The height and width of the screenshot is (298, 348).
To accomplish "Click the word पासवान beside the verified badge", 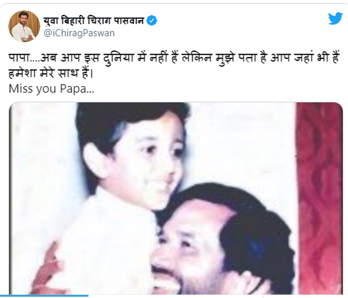I will tap(129, 21).
